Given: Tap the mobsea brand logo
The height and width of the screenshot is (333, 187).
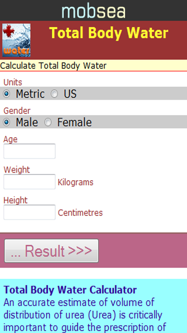Looking at the screenshot, I should [94, 10].
